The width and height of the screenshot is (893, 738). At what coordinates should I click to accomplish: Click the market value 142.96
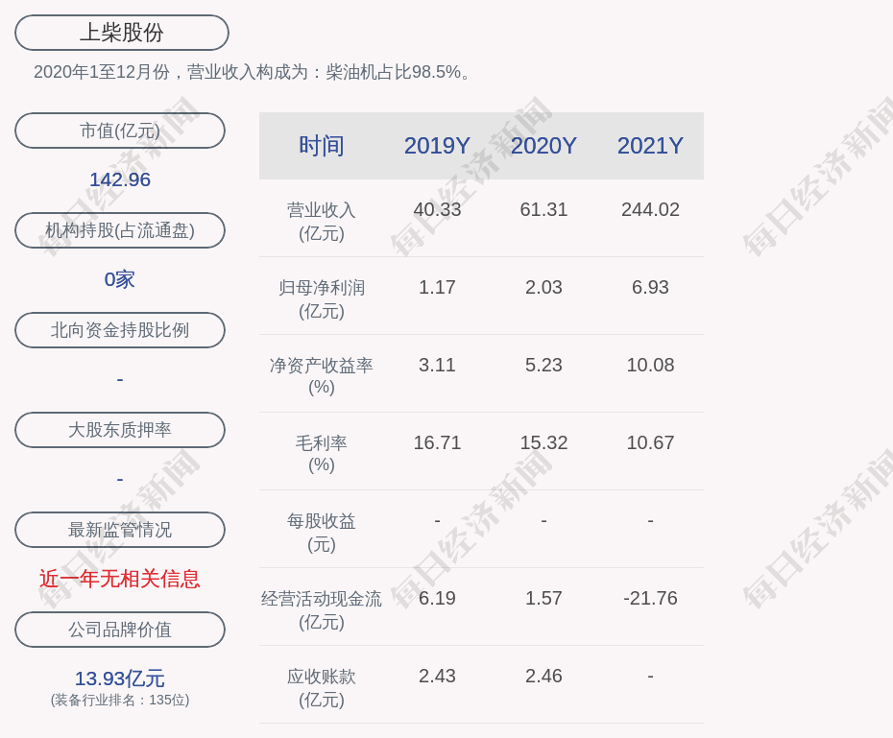(x=120, y=179)
